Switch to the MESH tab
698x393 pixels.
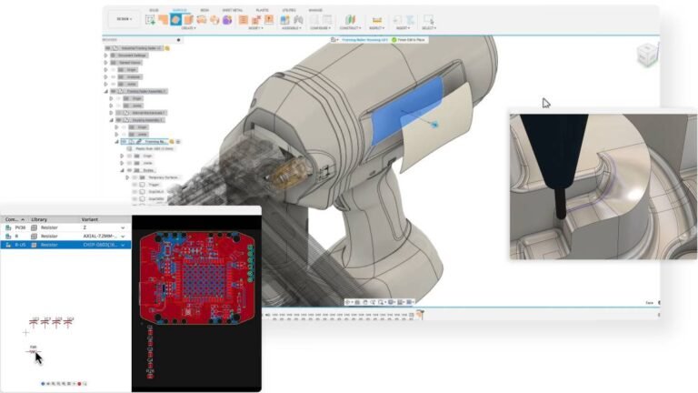pyautogui.click(x=204, y=10)
